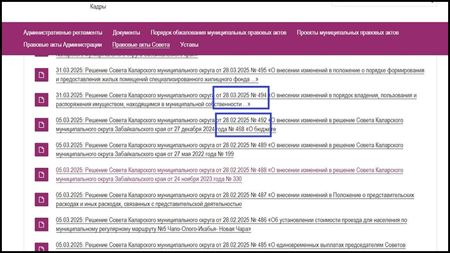The width and height of the screenshot is (450, 253).
Task: Open document icon for decision № 487
Action: point(41,200)
